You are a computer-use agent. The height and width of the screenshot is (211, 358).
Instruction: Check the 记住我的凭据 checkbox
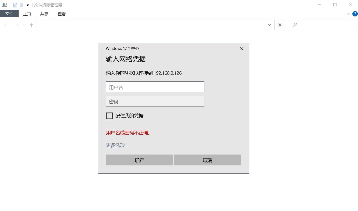coord(109,116)
